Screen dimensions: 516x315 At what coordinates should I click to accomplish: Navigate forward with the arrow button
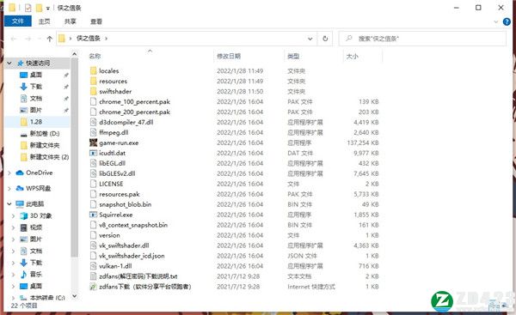(x=28, y=39)
